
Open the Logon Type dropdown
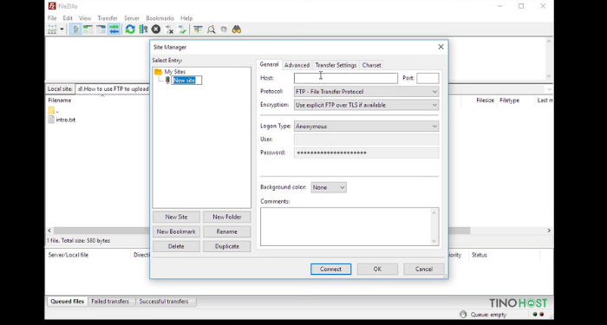(366, 127)
